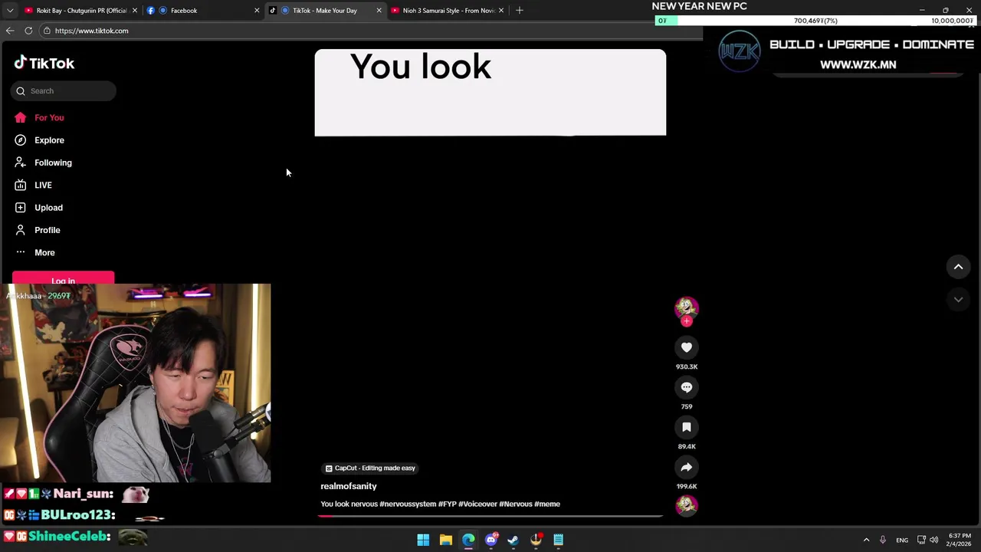Bookmark the video to favorites
The width and height of the screenshot is (981, 552).
[x=687, y=427]
